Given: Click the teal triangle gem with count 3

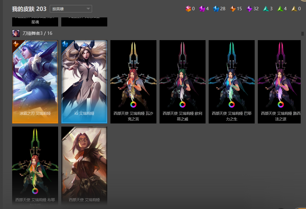Looking at the screenshot, I should click(266, 9).
